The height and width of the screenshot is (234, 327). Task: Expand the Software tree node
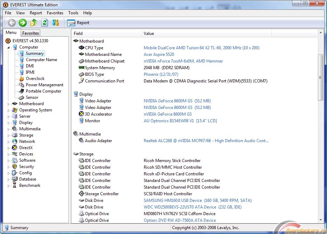[8, 161]
